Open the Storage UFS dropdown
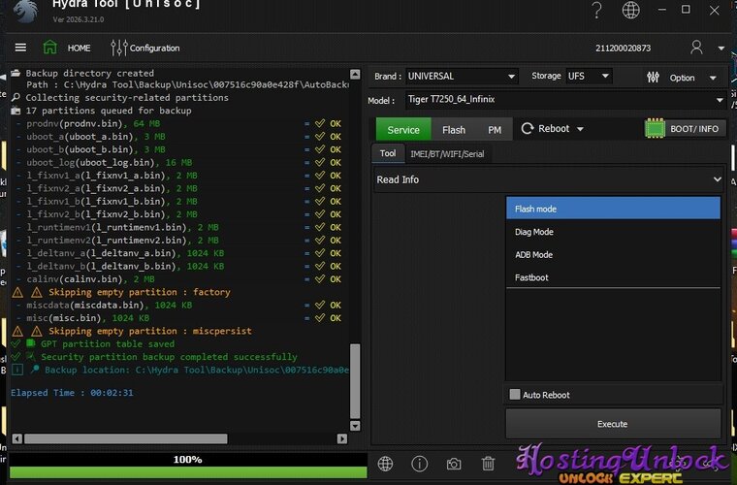Viewport: 737px width, 485px height. [x=589, y=76]
